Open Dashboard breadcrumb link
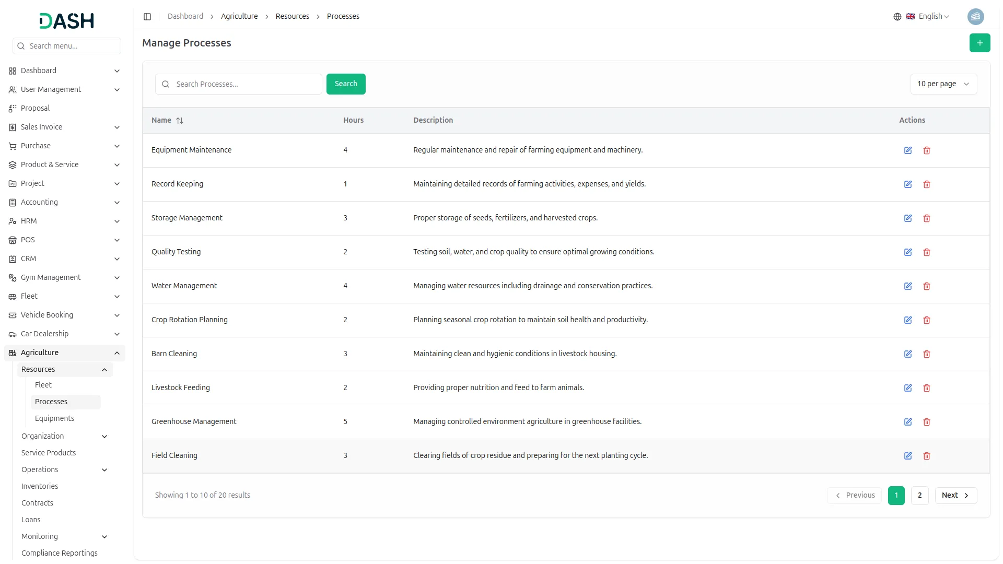Screen dimensions: 1003x564 pyautogui.click(x=185, y=17)
